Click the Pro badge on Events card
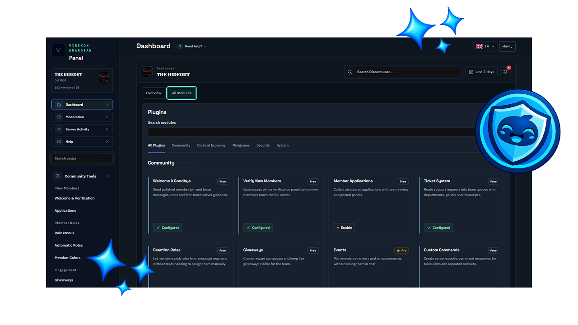The image size is (578, 325). (401, 251)
